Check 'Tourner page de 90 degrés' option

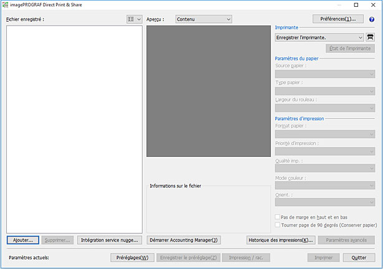point(278,225)
